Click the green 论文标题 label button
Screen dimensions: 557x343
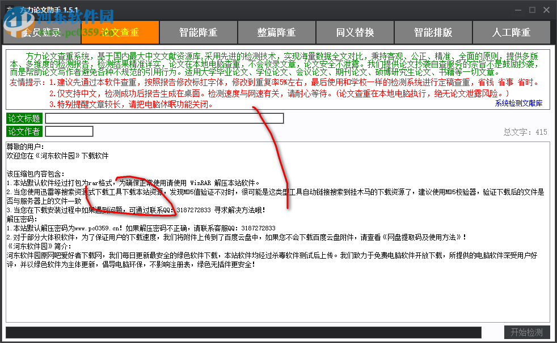click(x=24, y=118)
